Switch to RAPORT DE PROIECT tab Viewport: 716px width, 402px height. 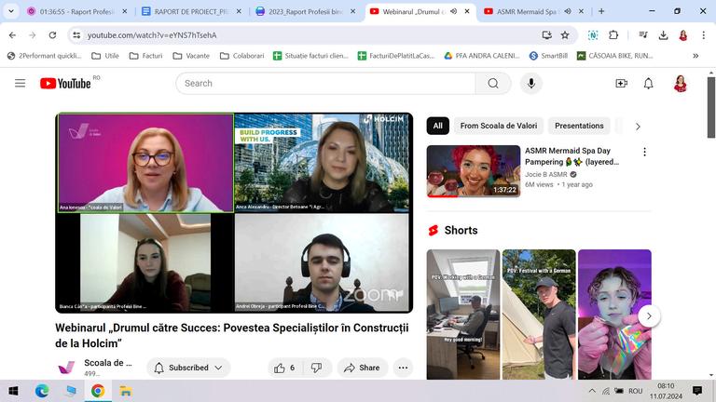tap(191, 11)
